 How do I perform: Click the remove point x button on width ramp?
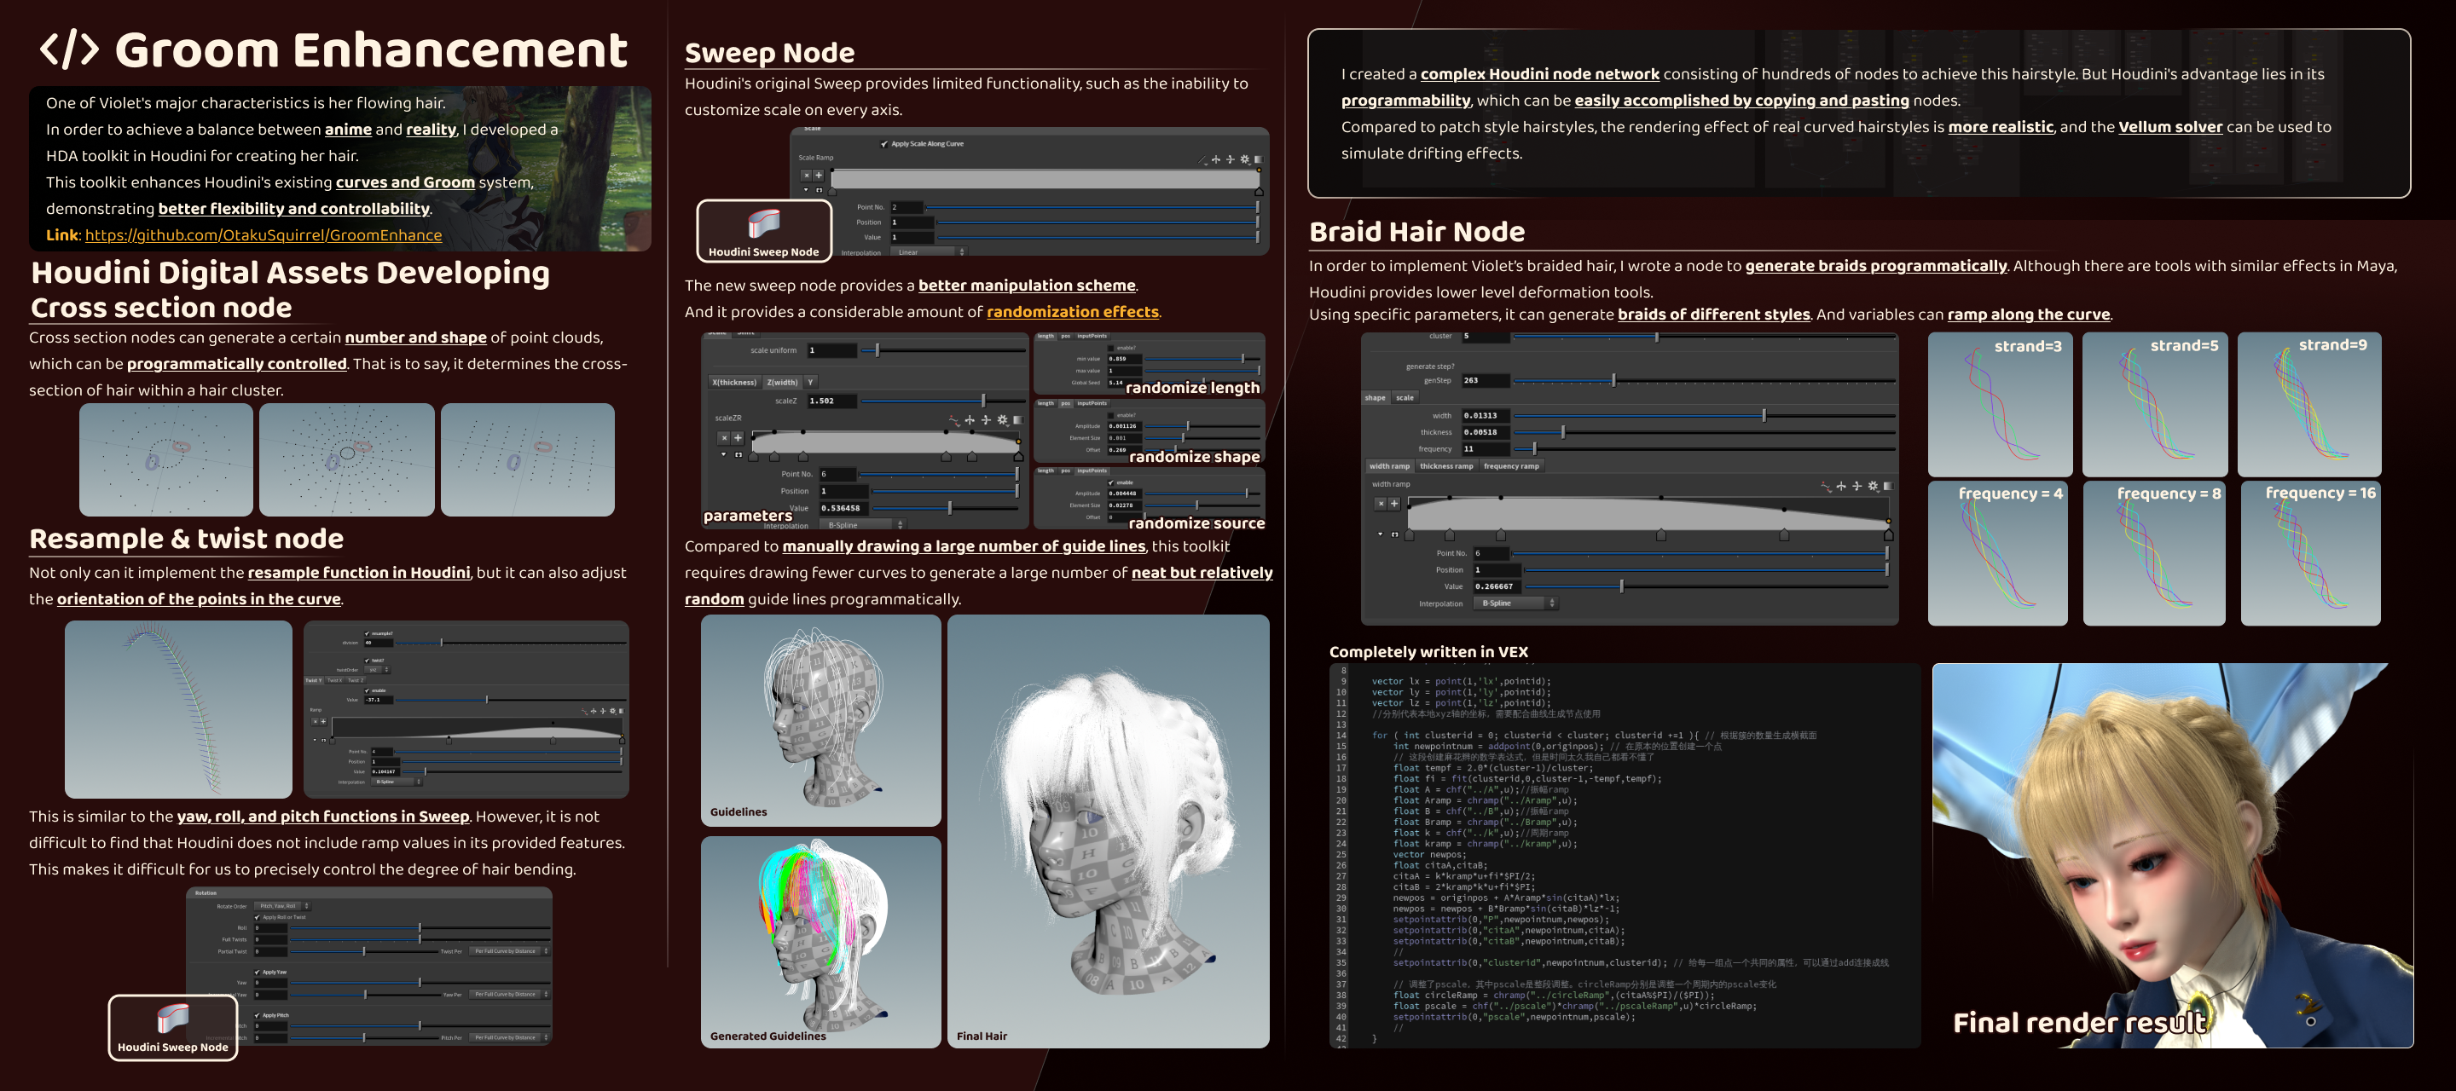1380,504
